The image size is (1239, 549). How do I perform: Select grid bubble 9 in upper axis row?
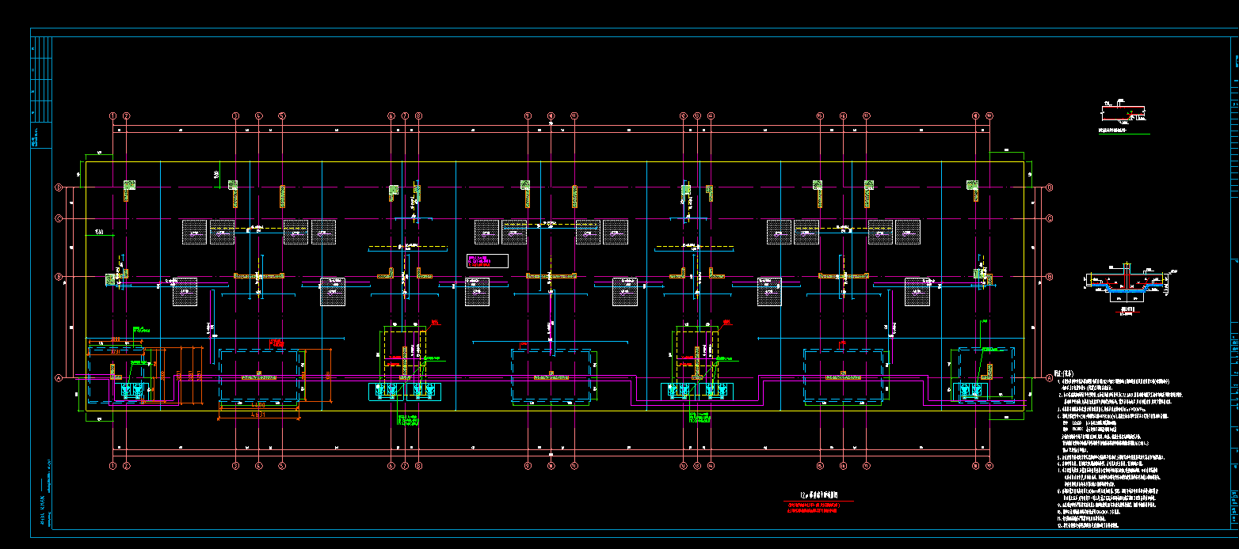528,115
